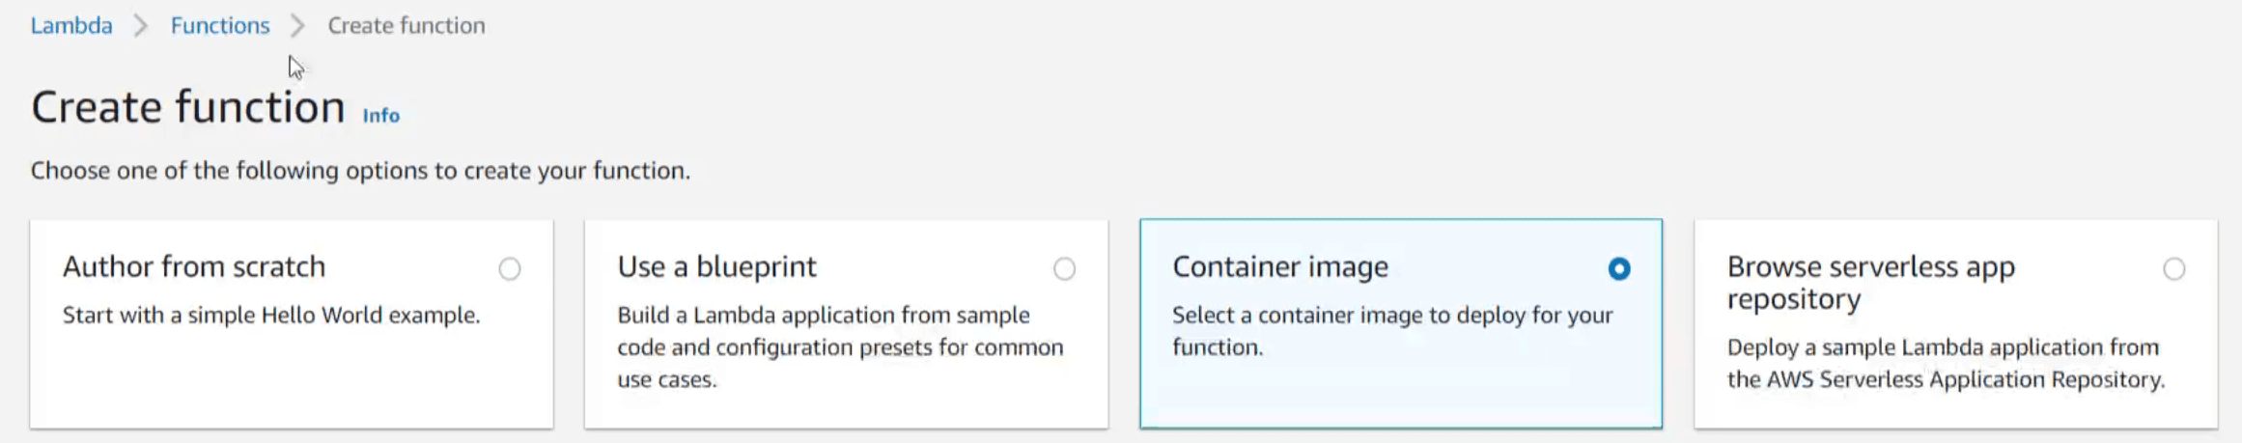Viewport: 2242px width, 443px height.
Task: Select the Use a blueprint radio button
Action: pos(1064,269)
